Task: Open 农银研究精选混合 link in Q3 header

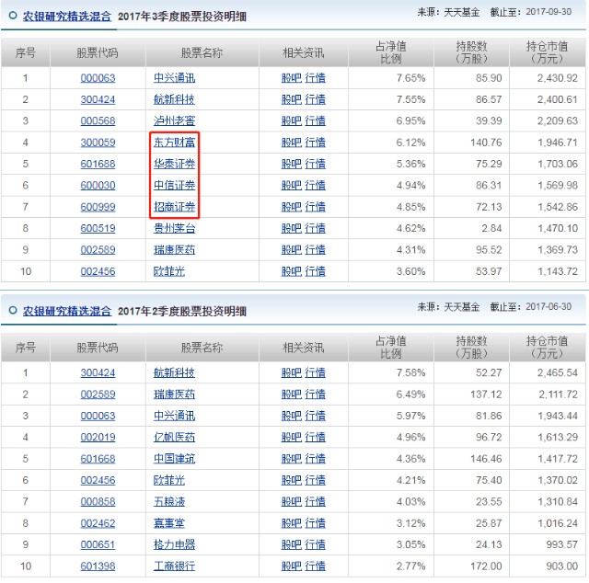Action: click(67, 17)
